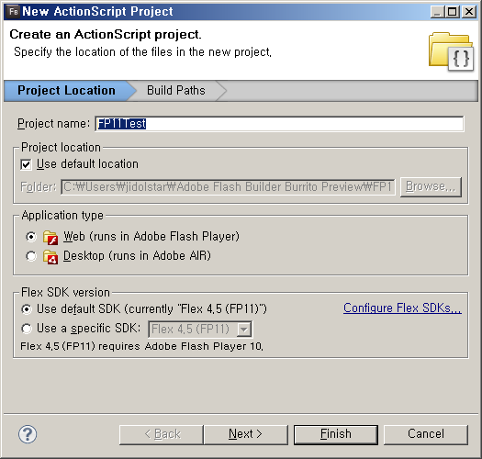Click the help question mark icon

(28, 434)
